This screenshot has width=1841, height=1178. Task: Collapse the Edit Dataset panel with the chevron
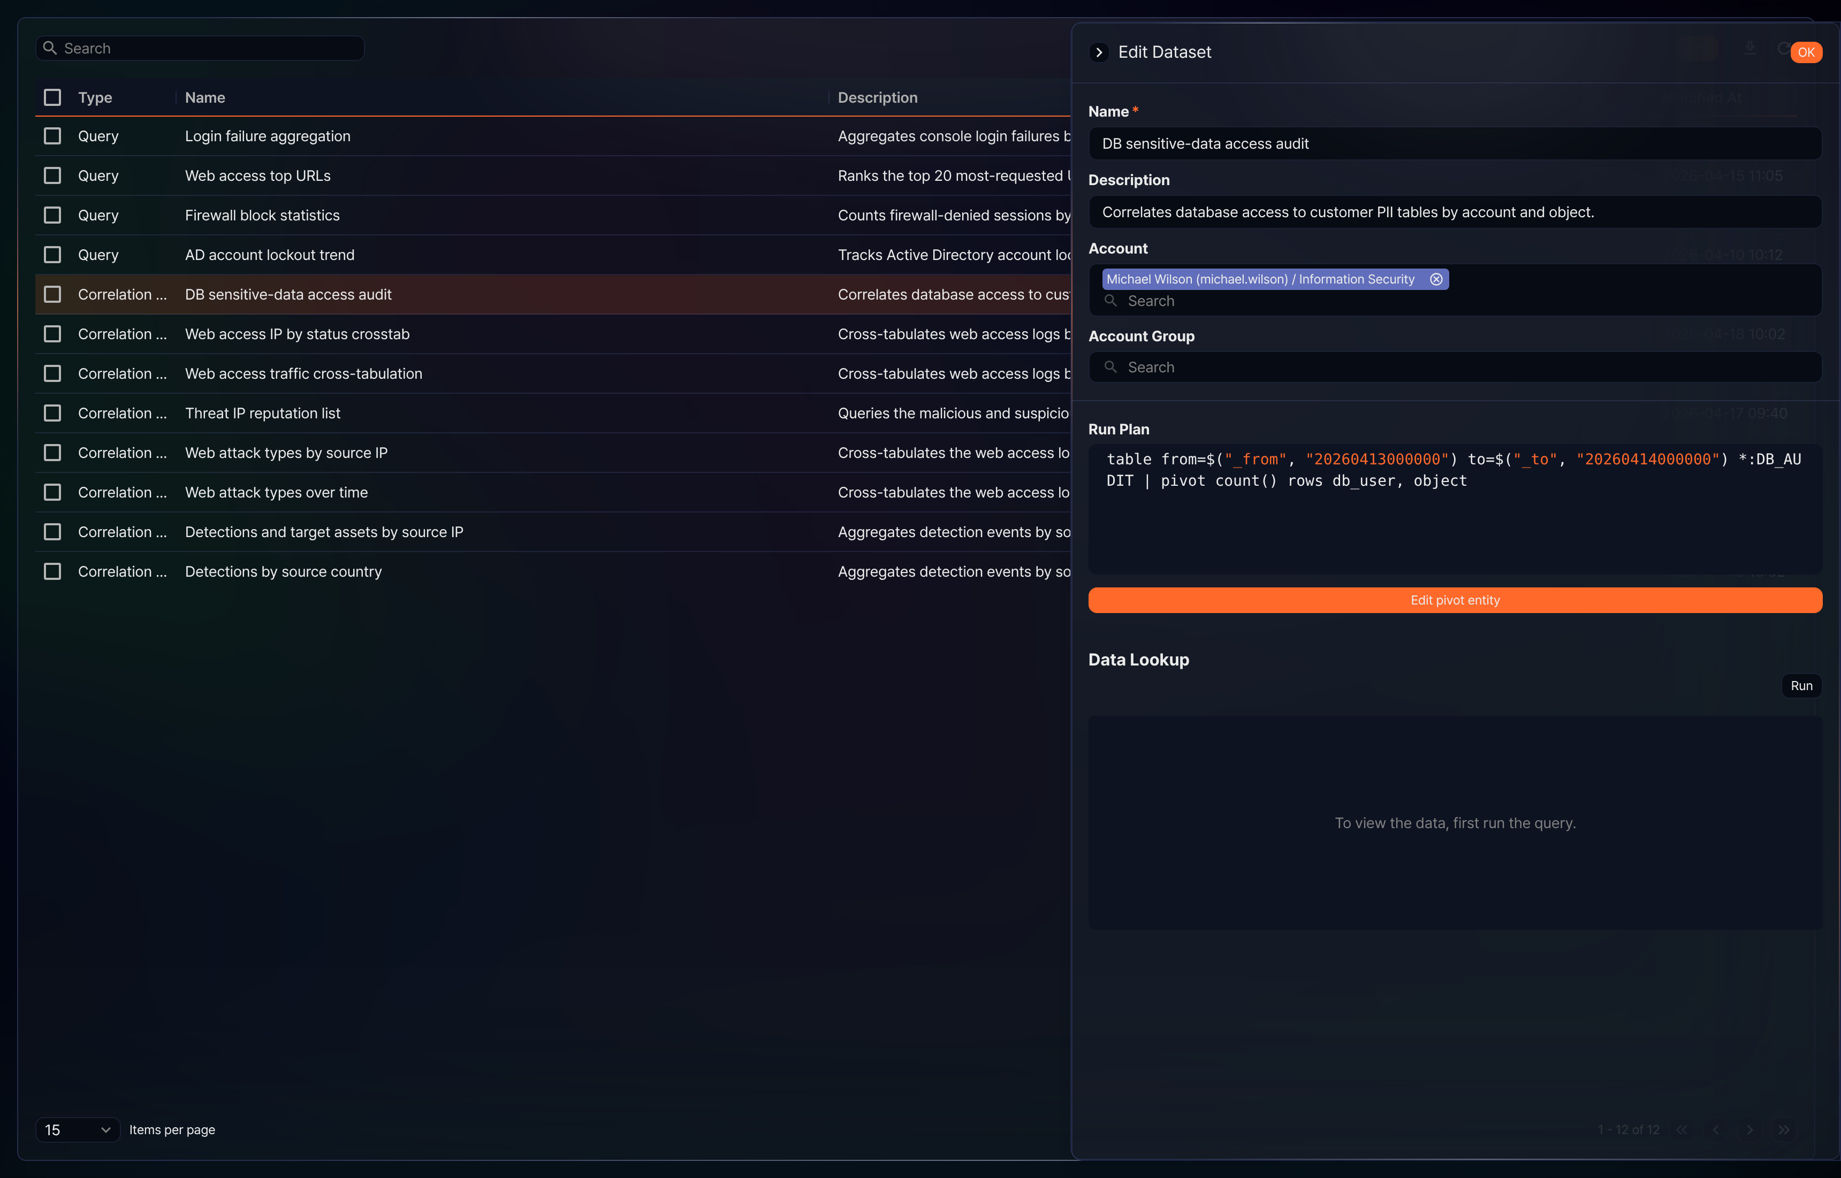pyautogui.click(x=1099, y=52)
